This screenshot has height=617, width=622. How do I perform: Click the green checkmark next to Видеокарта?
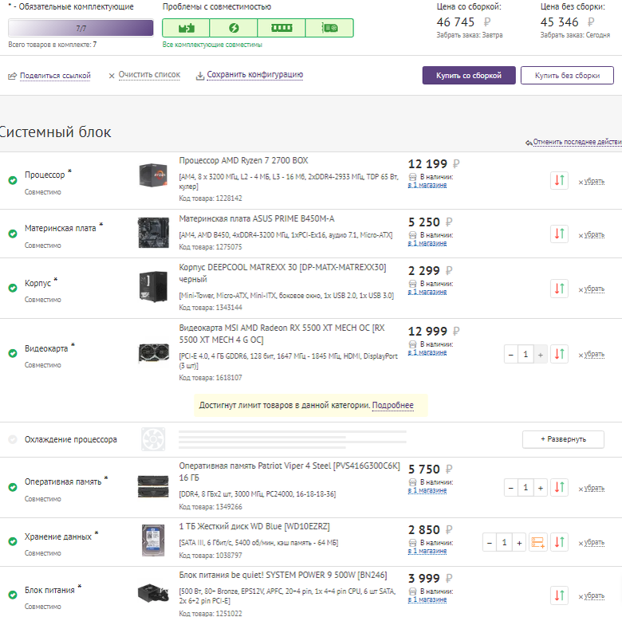[13, 353]
